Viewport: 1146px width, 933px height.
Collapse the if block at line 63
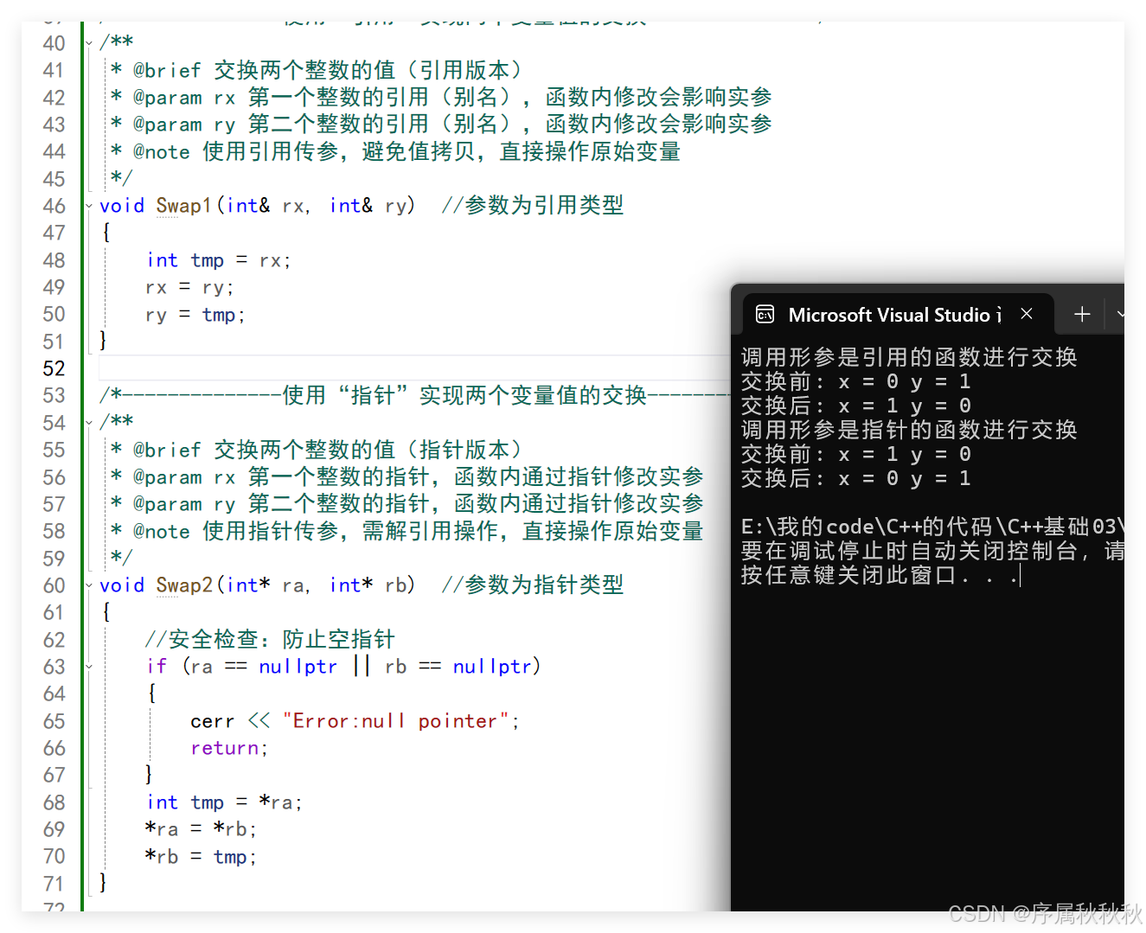pyautogui.click(x=89, y=667)
